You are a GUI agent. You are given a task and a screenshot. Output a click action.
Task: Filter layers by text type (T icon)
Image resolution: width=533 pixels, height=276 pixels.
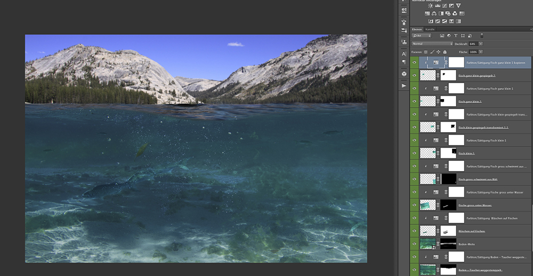[x=456, y=36]
